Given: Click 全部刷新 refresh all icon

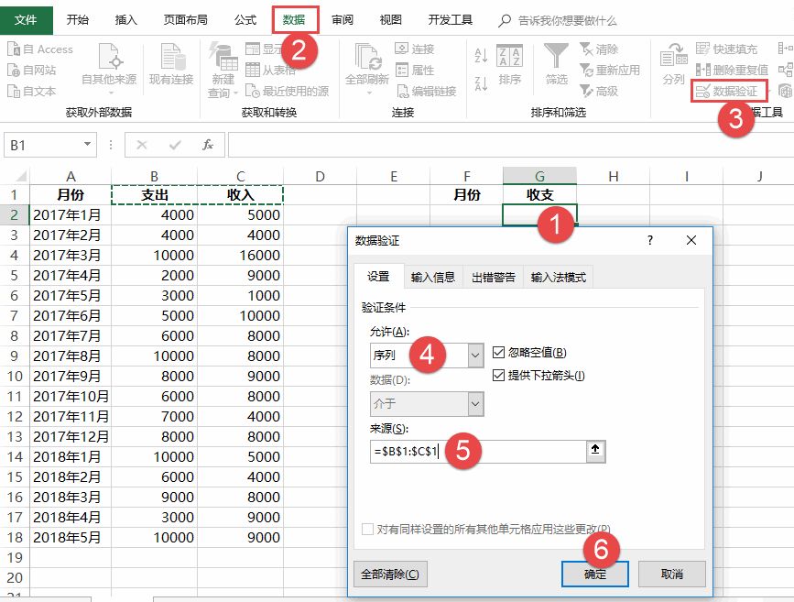Looking at the screenshot, I should pos(367,57).
